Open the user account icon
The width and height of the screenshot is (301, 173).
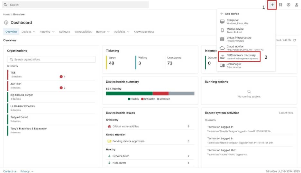coord(296,5)
